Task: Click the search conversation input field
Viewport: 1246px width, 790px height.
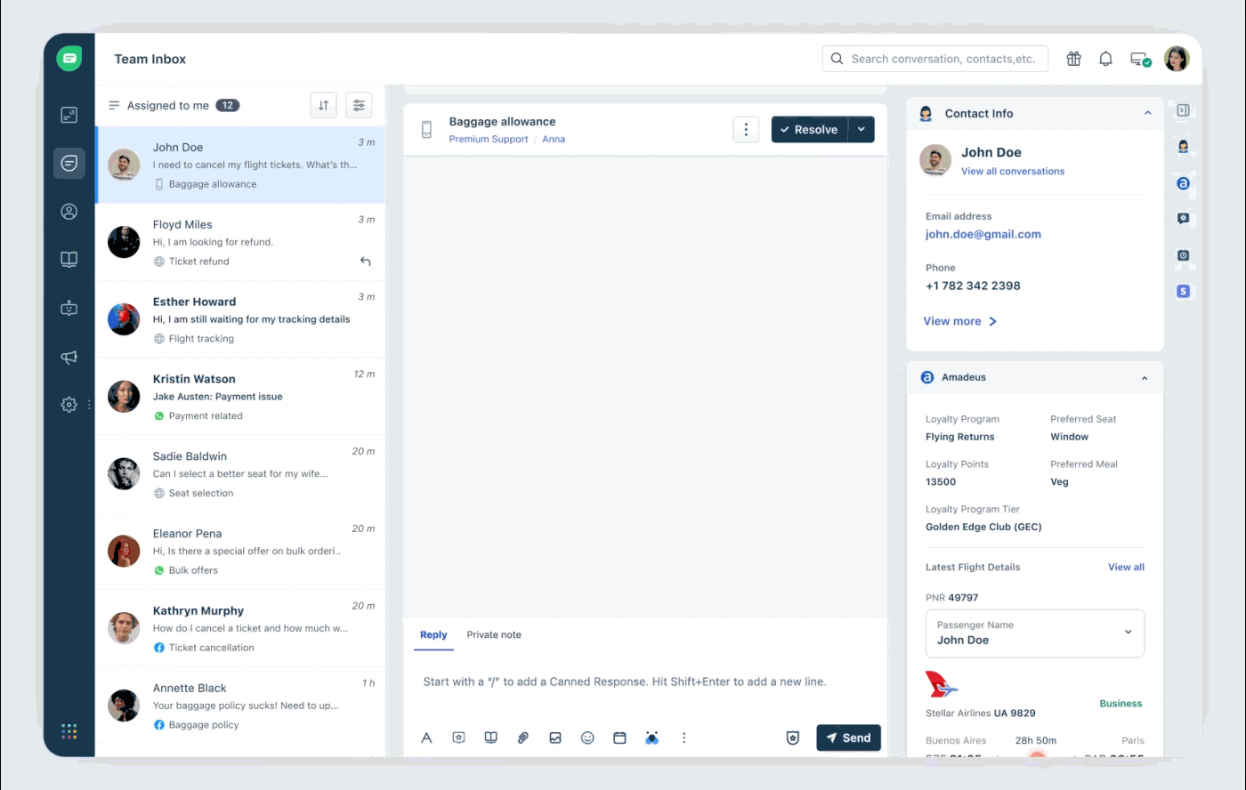Action: 943,59
